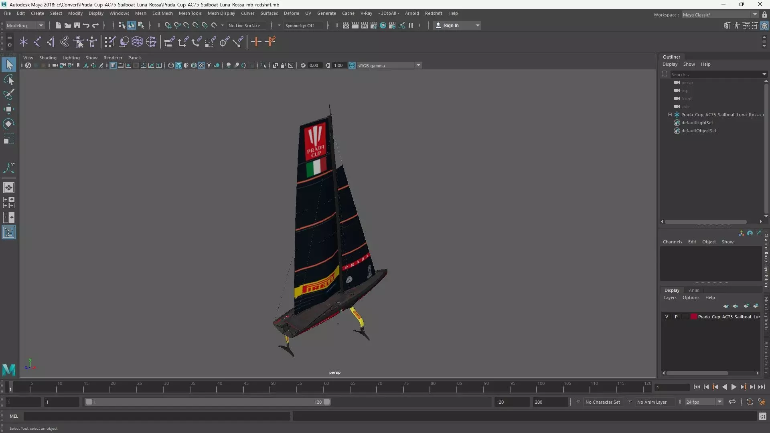Open Hypershade sphere icon

coord(383,25)
